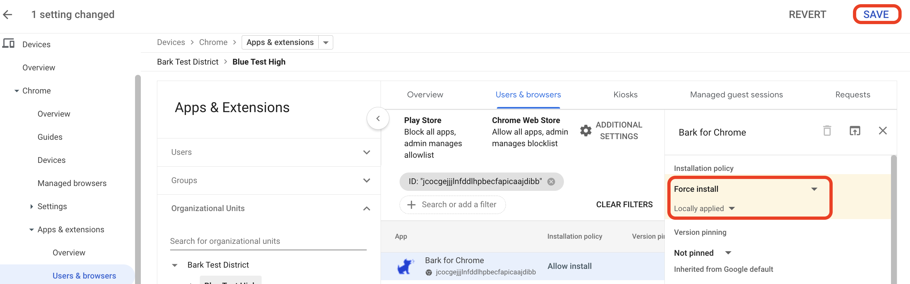910x284 pixels.
Task: Click the Play Store policy summary
Action: [x=433, y=138]
